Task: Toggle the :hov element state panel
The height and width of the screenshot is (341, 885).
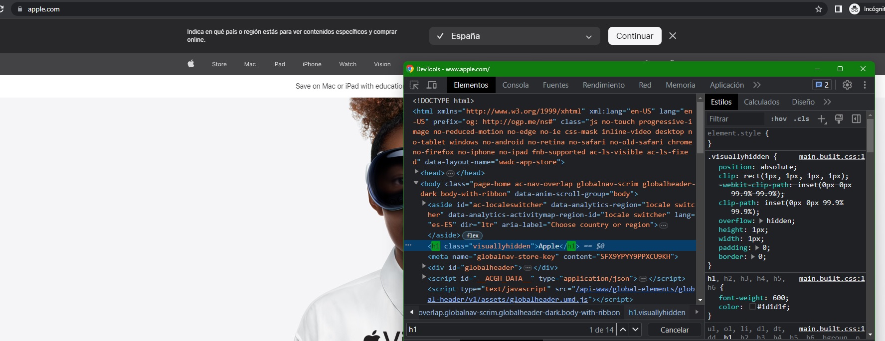Action: (x=778, y=119)
